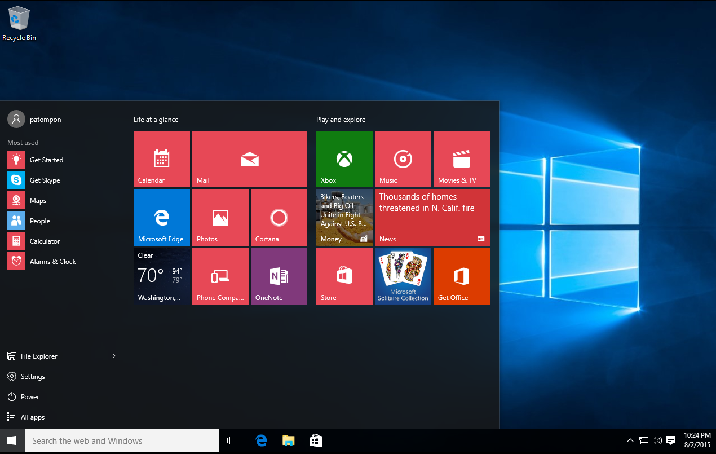Click the Search the web and Windows box

tap(122, 441)
